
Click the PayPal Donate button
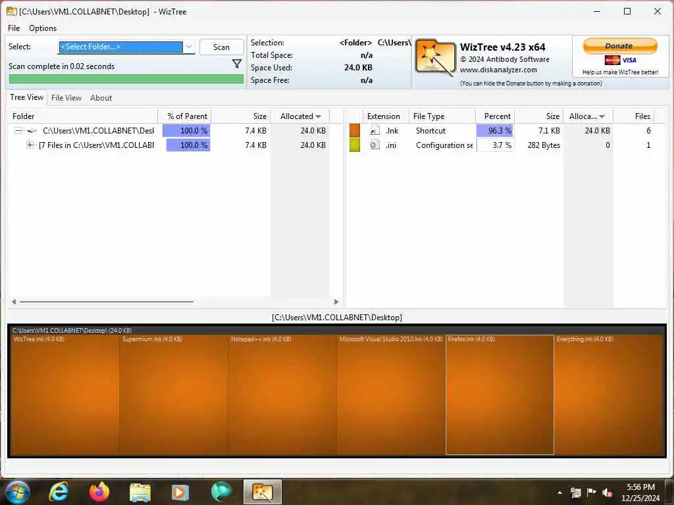620,46
